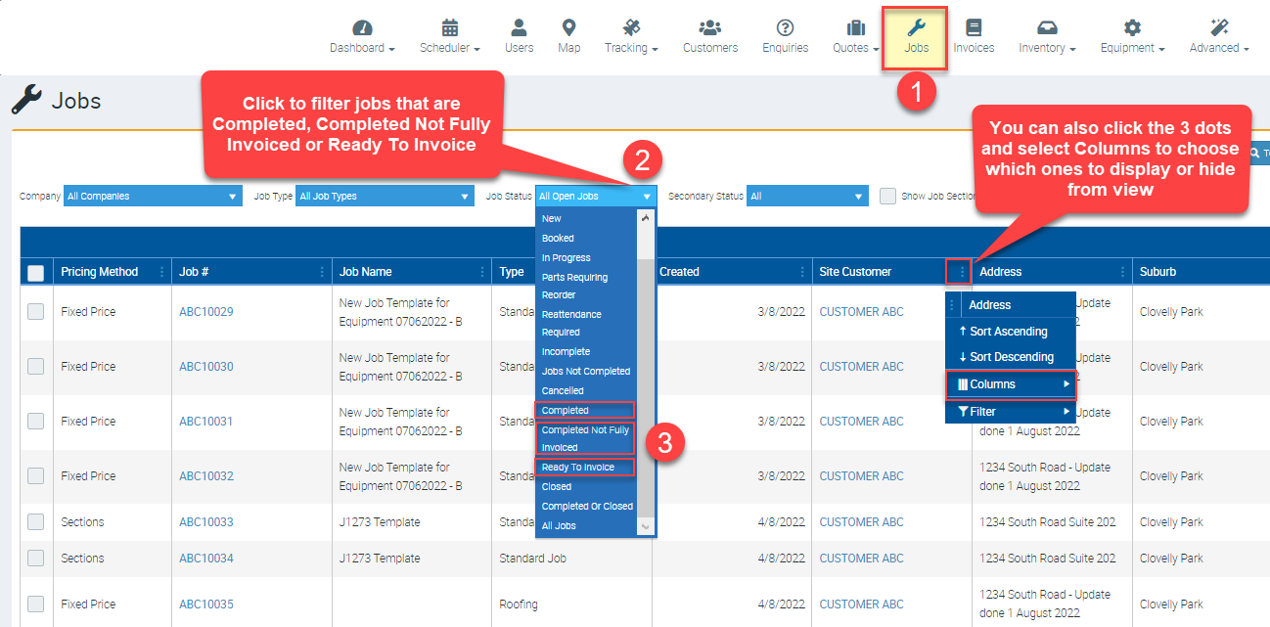Viewport: 1270px width, 627px height.
Task: Open the Dashboard speedometer icon
Action: (x=362, y=27)
